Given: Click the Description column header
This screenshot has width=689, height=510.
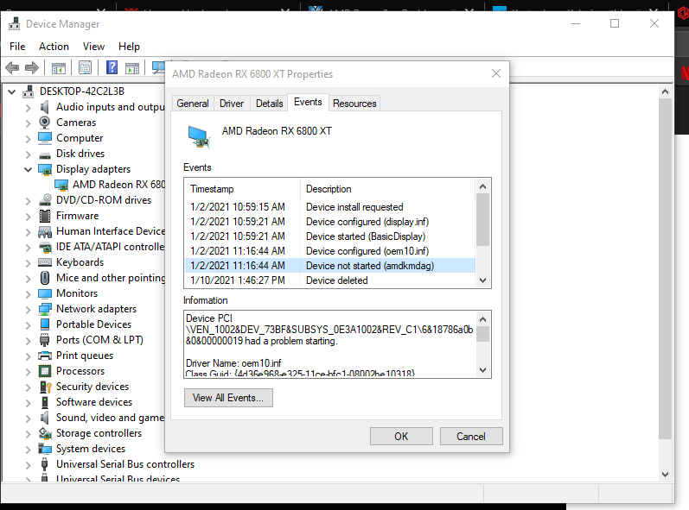Looking at the screenshot, I should [x=388, y=189].
